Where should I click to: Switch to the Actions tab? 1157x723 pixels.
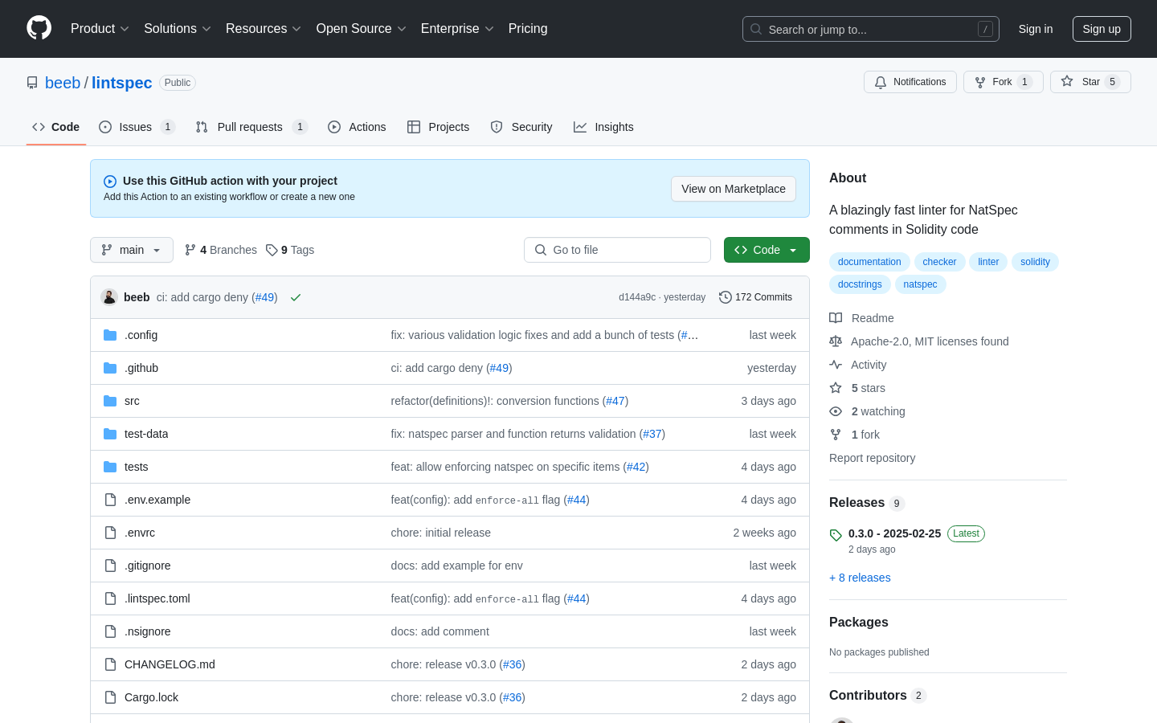(x=357, y=127)
